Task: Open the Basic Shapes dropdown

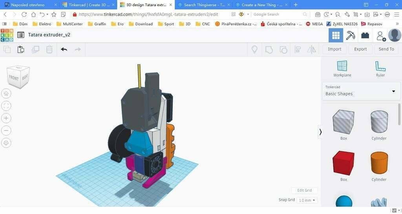Action: (x=361, y=91)
